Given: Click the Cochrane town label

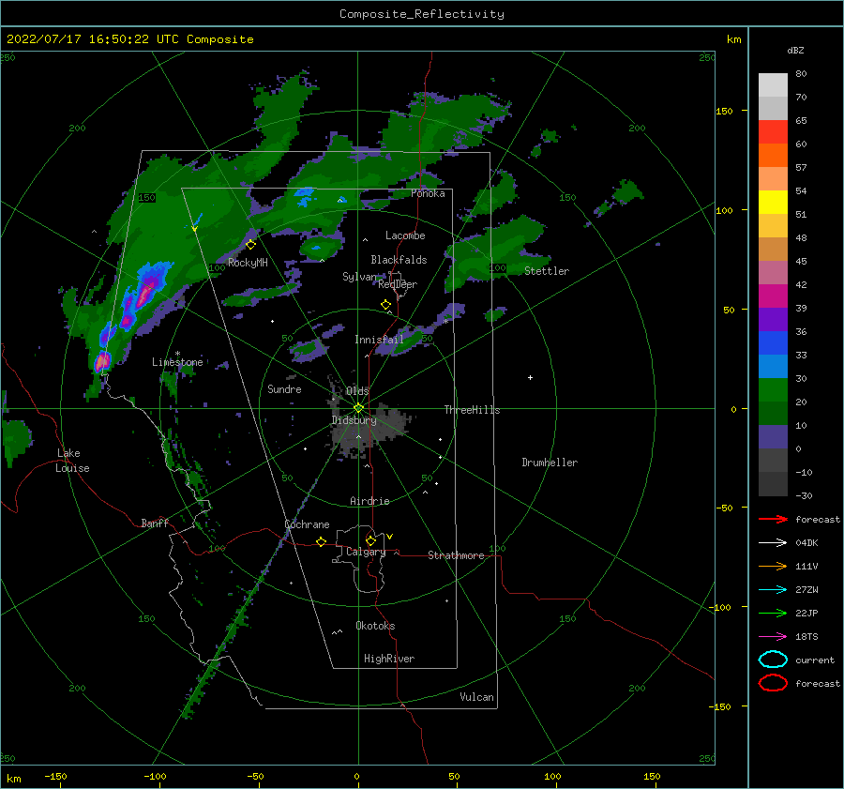Looking at the screenshot, I should point(307,524).
